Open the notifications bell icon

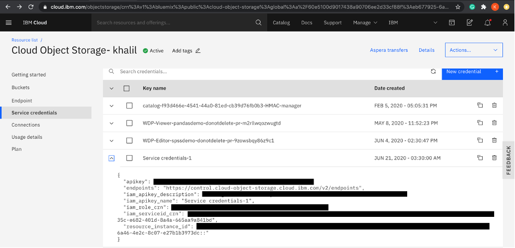[488, 22]
